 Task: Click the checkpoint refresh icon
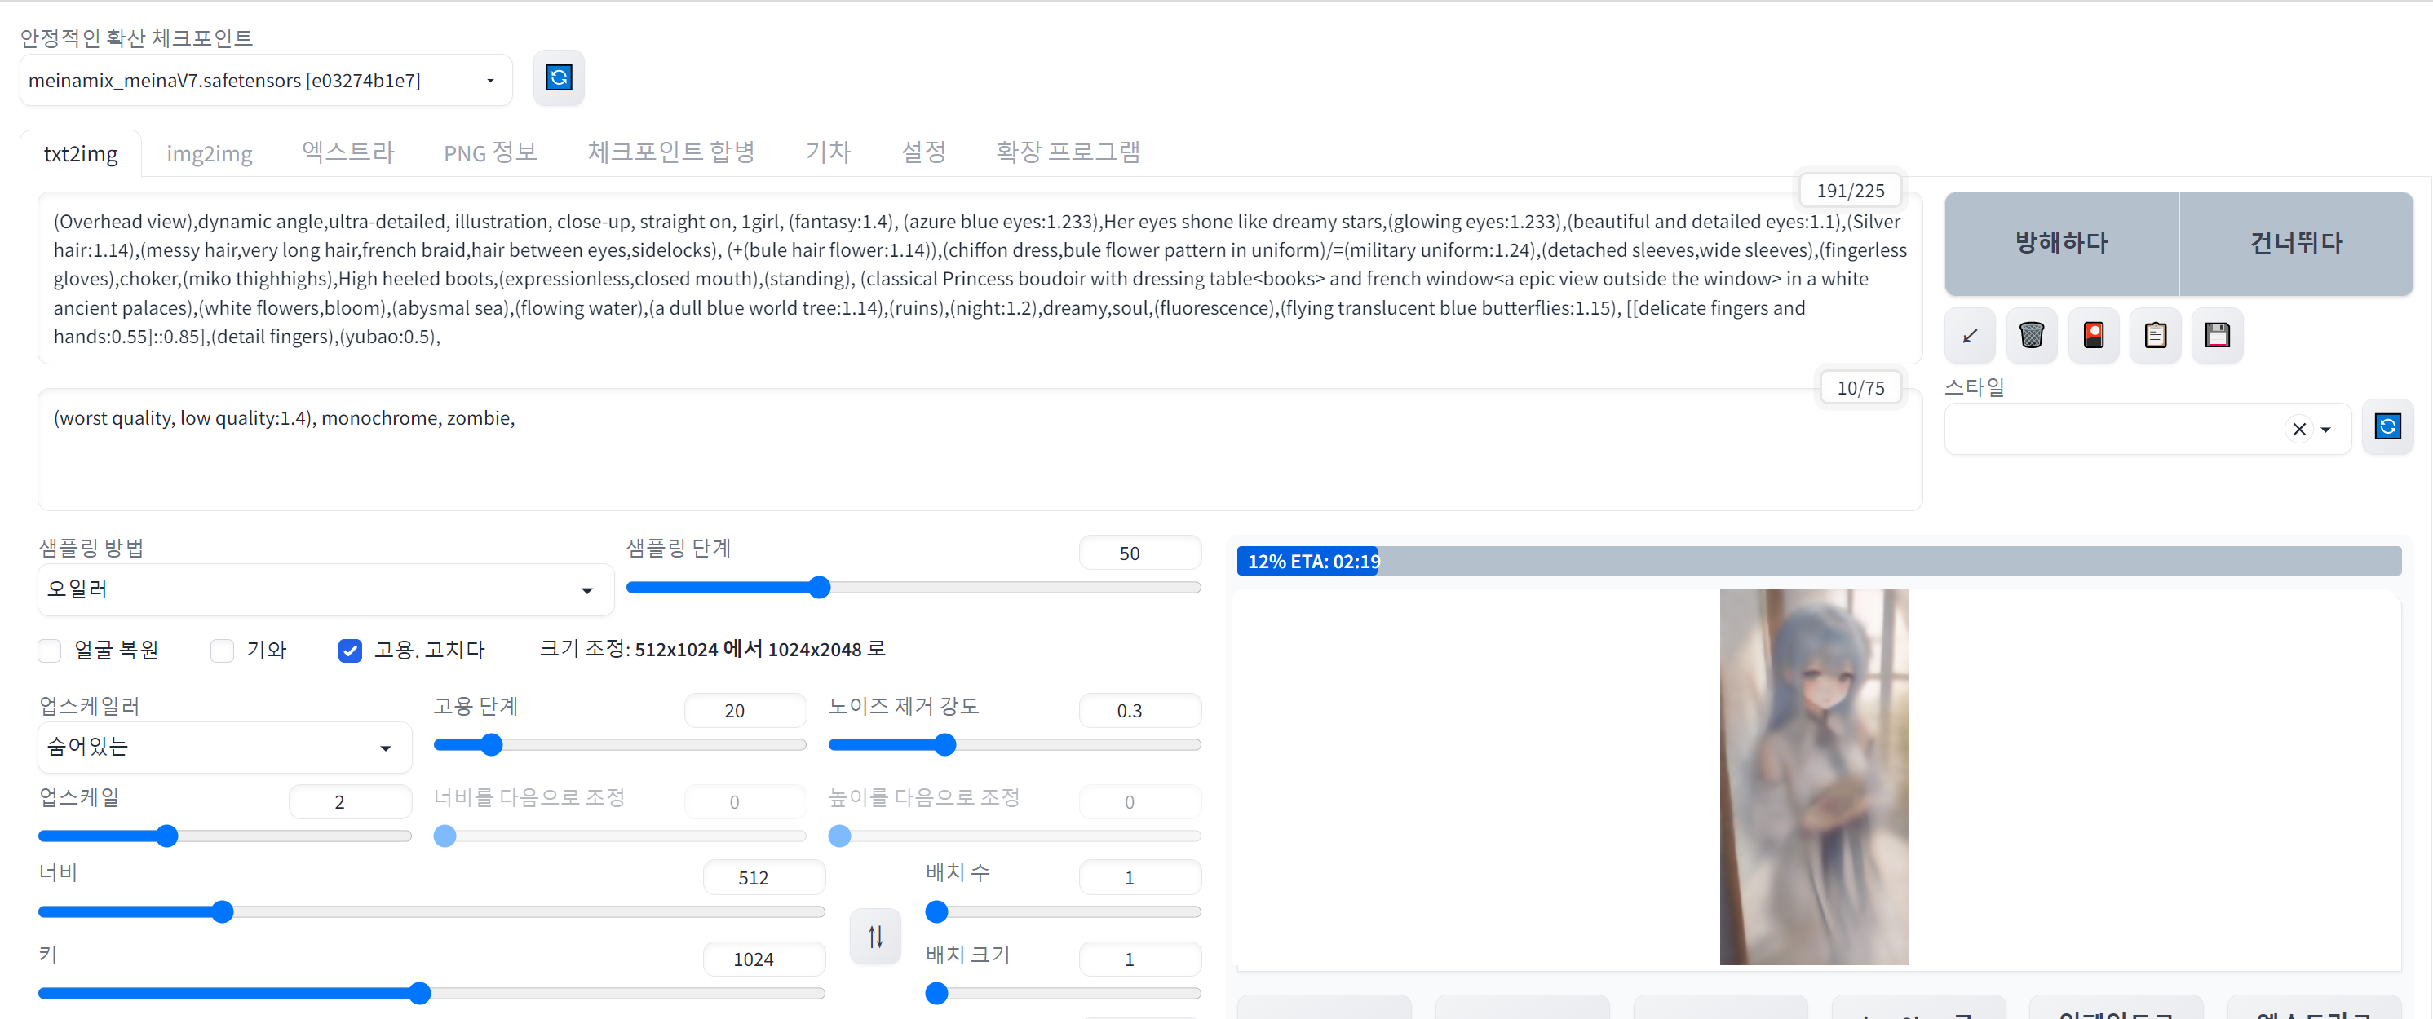(558, 77)
